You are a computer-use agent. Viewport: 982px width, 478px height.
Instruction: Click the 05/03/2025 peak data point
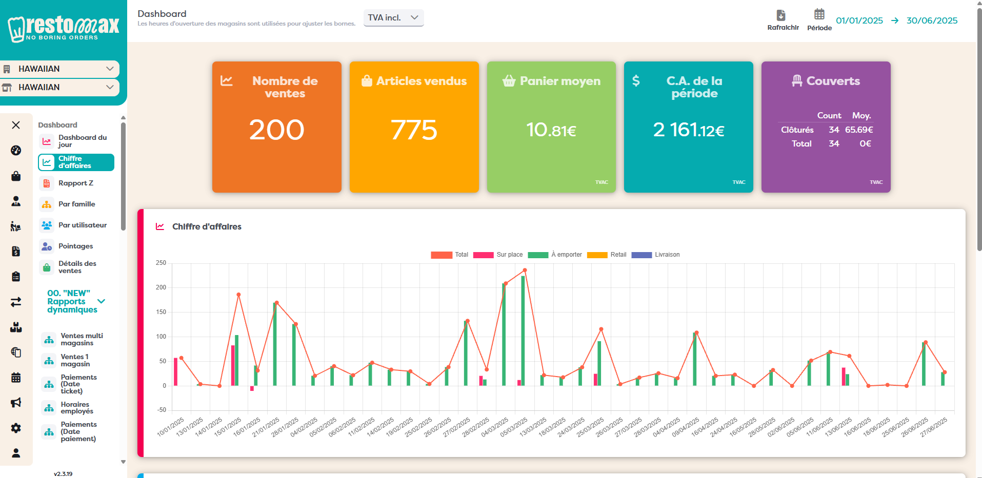525,270
